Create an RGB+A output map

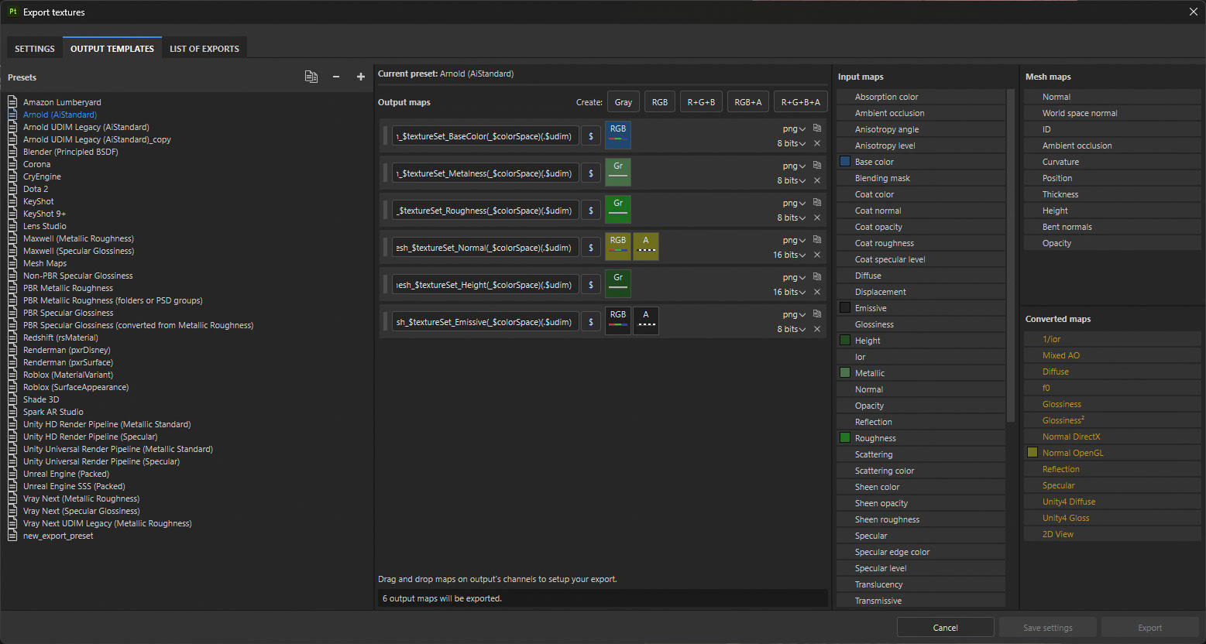(748, 101)
